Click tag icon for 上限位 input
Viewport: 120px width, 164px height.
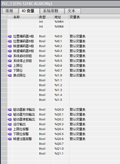pyautogui.click(x=10, y=66)
